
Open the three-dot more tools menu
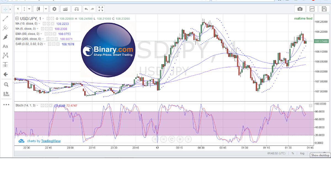[6, 105]
